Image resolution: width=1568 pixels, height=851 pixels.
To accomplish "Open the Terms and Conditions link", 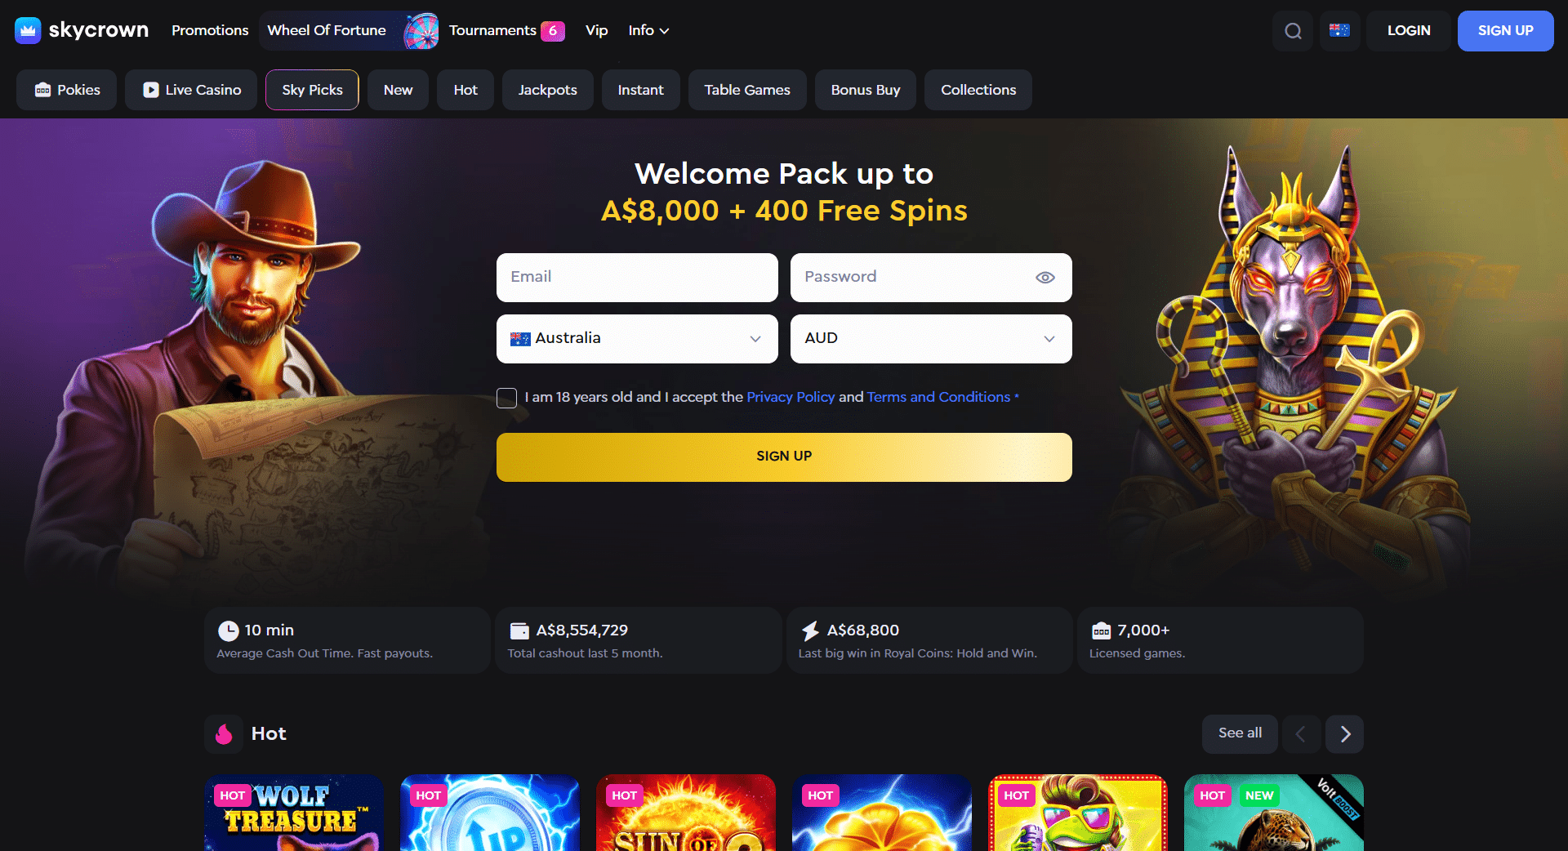I will click(x=938, y=397).
